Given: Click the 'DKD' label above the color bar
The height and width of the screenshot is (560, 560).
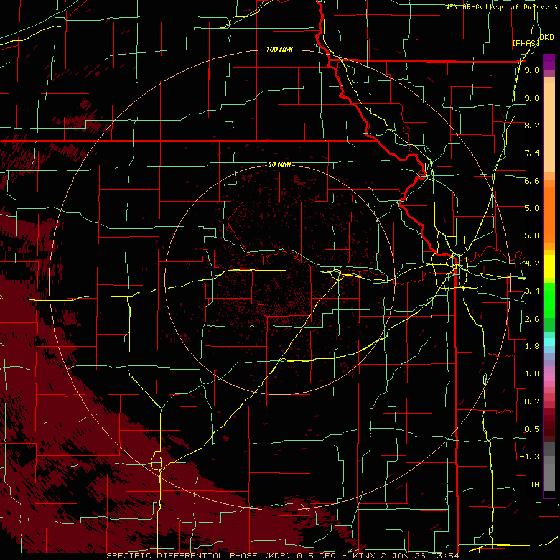Looking at the screenshot, I should pos(547,37).
